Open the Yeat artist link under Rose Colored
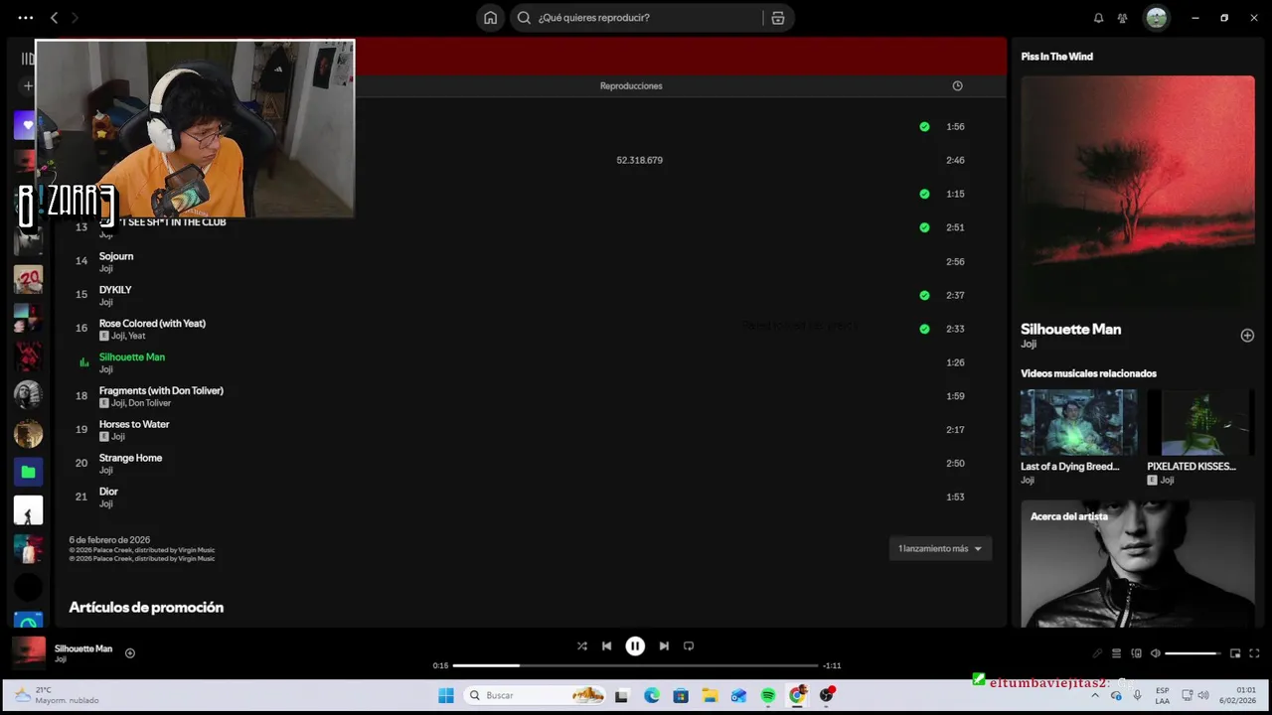 [136, 336]
